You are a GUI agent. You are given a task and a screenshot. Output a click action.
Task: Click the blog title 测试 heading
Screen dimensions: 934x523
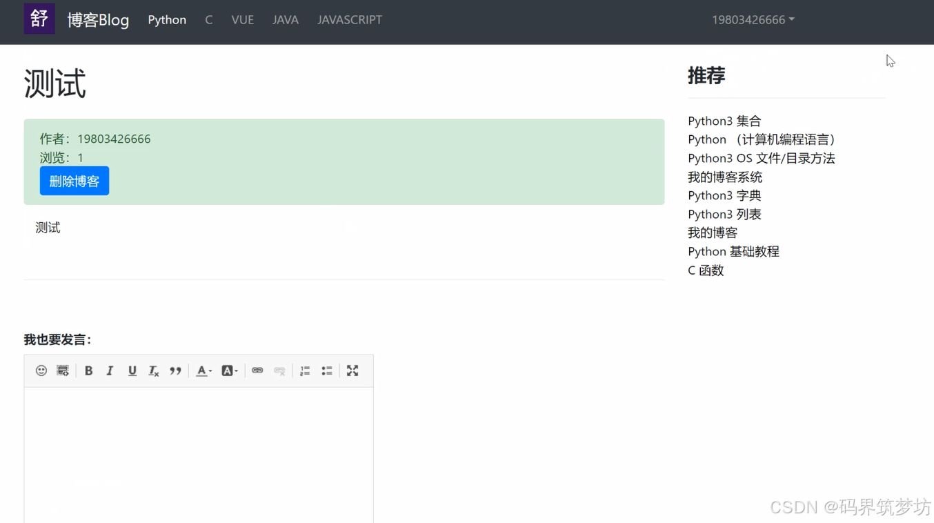click(54, 83)
